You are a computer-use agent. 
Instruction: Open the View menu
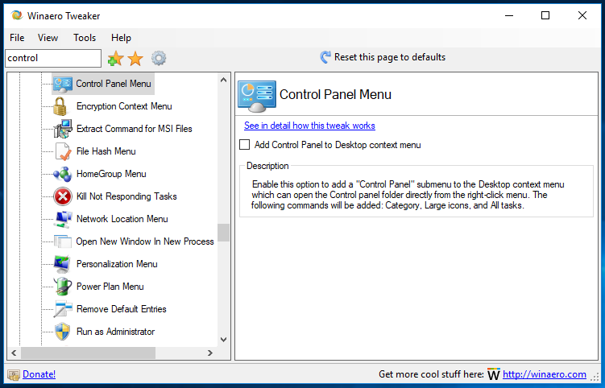coord(48,38)
